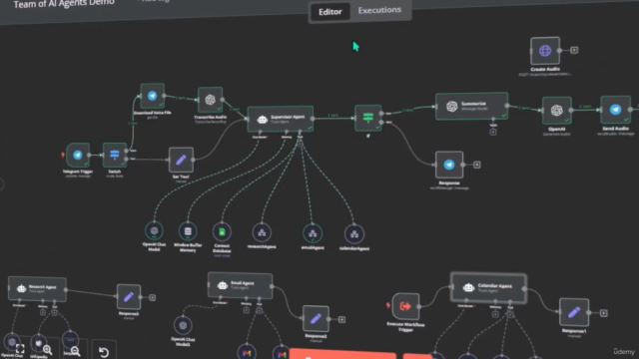The width and height of the screenshot is (639, 359).
Task: Select the Calendar Agent node
Action: click(x=488, y=288)
